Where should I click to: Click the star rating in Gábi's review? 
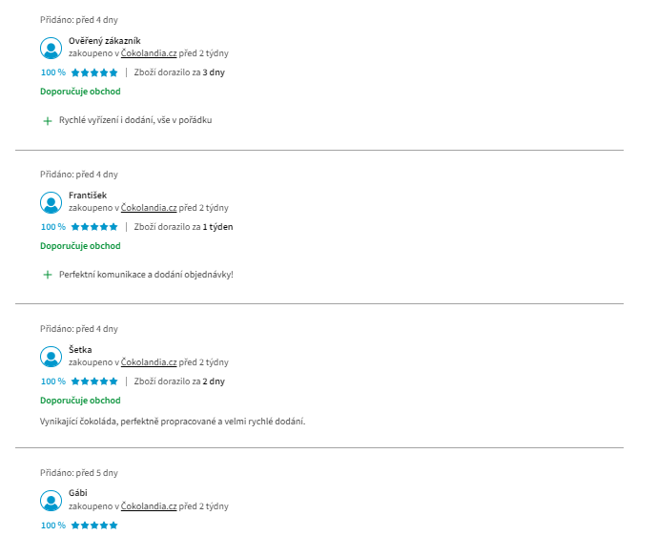click(x=94, y=526)
